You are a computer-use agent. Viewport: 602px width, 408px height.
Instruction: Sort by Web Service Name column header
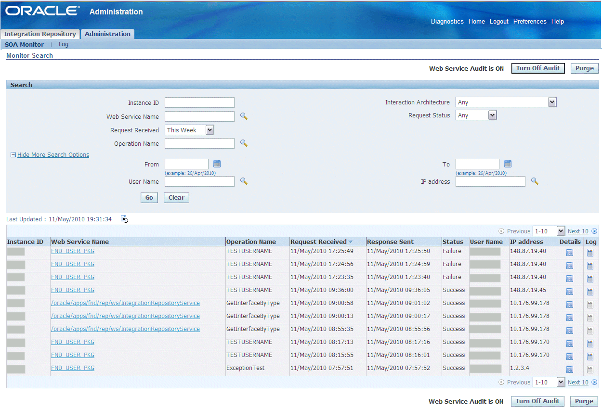[x=80, y=242]
